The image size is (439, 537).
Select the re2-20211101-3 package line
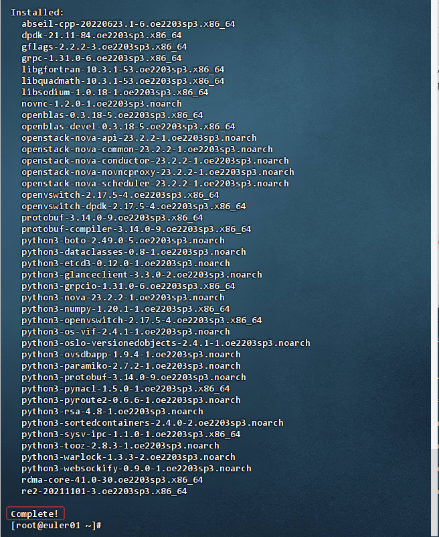(104, 491)
